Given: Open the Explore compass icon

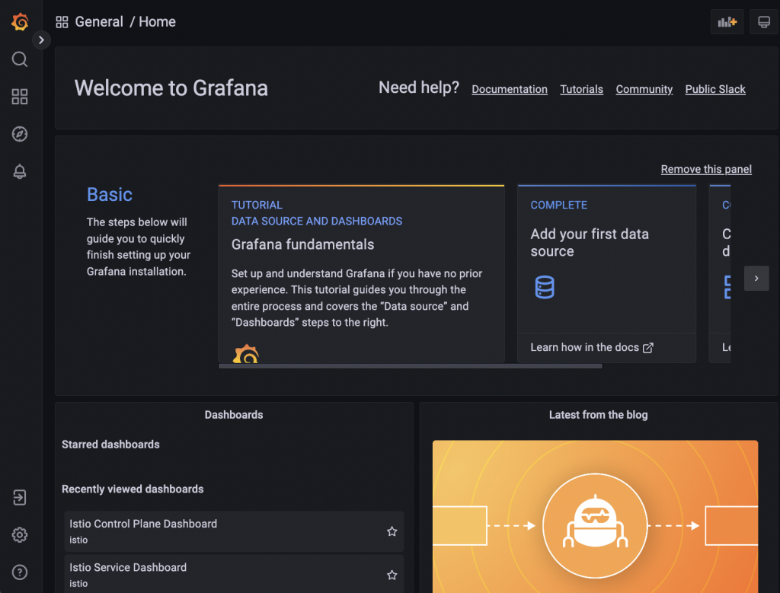Looking at the screenshot, I should [19, 134].
